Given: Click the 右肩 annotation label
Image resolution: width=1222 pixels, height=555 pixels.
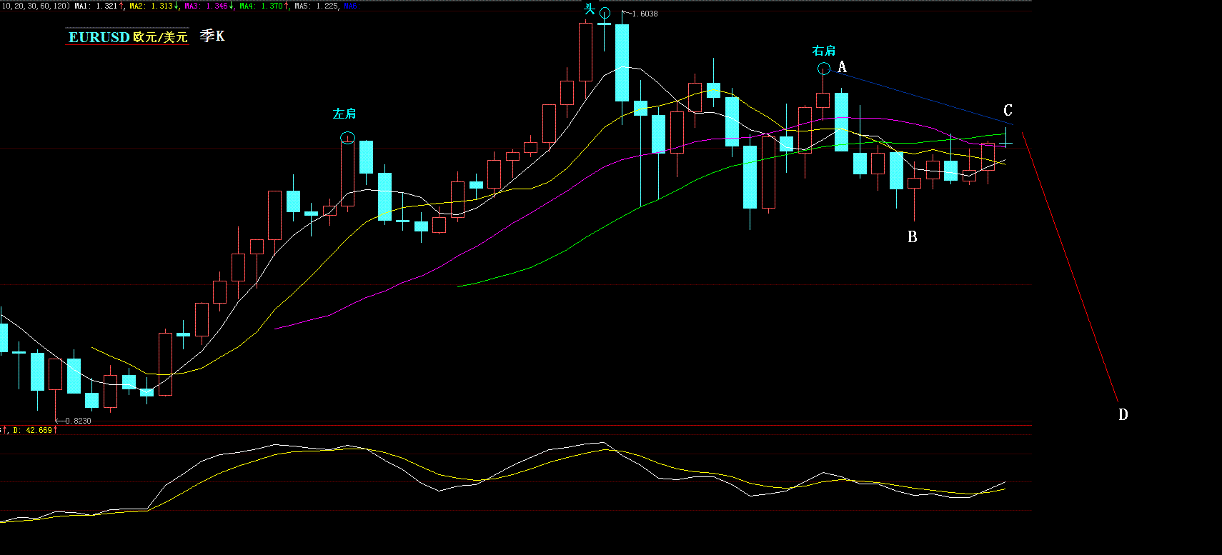Looking at the screenshot, I should click(x=824, y=51).
